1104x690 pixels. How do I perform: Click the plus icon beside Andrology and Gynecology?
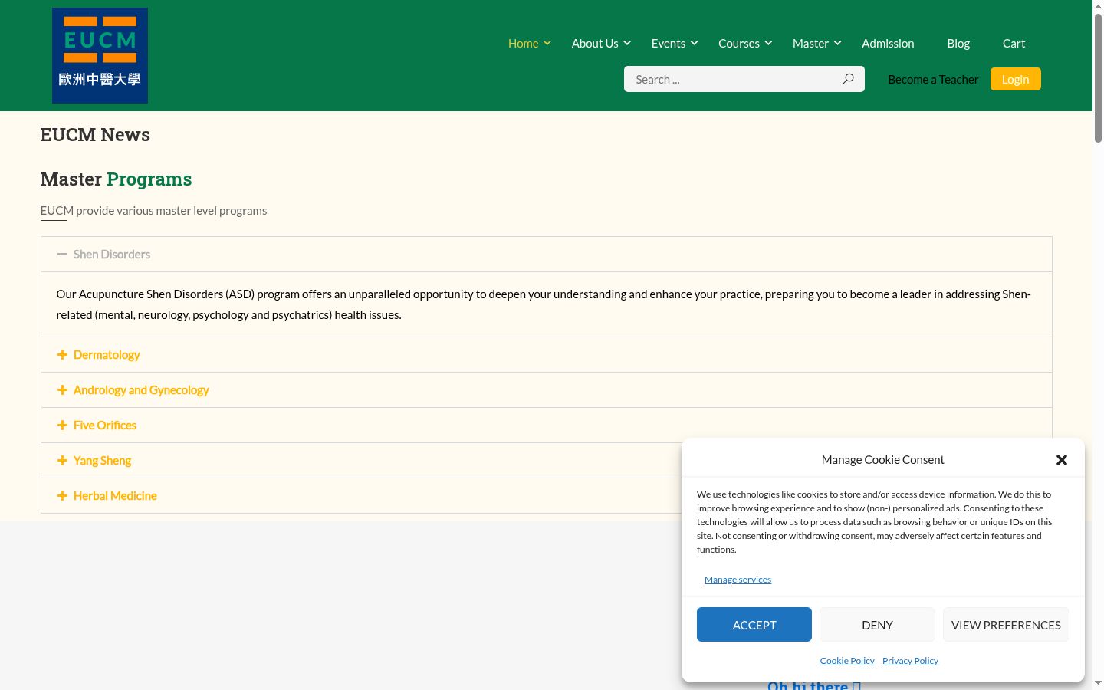pos(62,390)
